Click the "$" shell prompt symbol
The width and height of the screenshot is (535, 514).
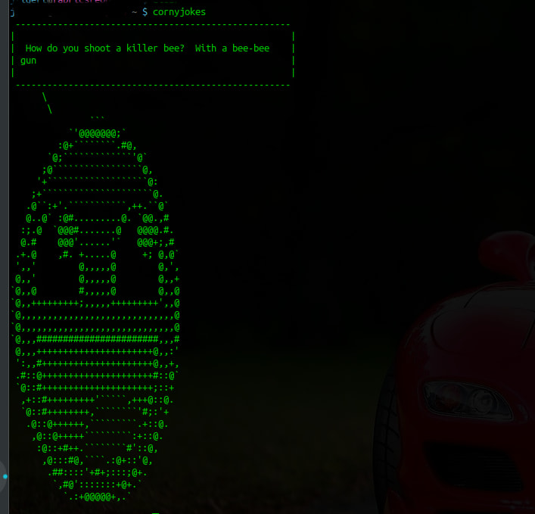[x=145, y=12]
